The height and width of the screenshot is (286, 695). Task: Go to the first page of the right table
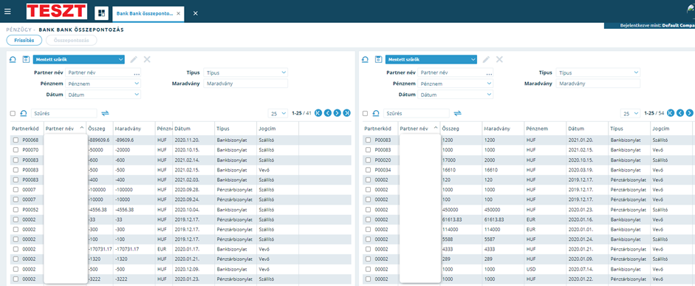pos(671,113)
